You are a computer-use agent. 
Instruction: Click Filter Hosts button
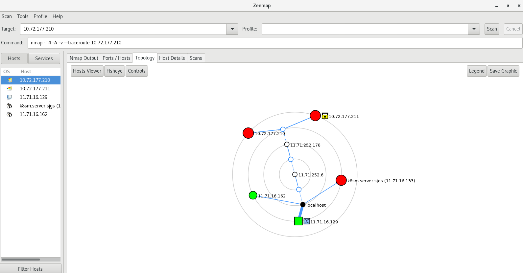31,269
